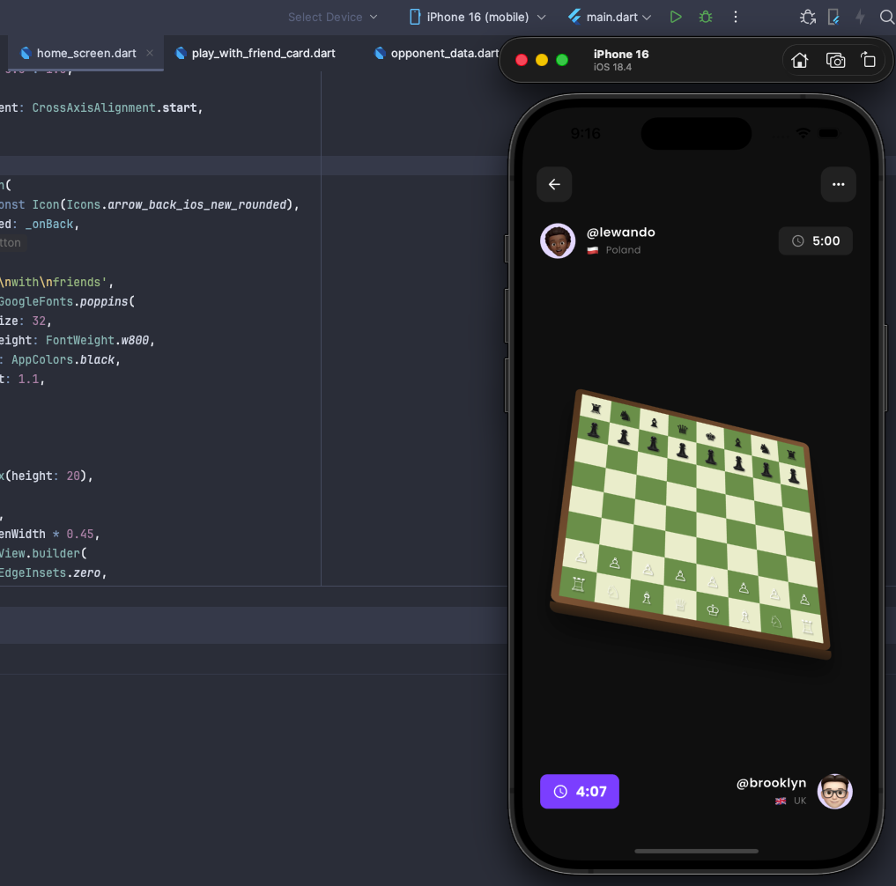Select @lewando's 5:00 clock chip
Image resolution: width=896 pixels, height=886 pixels.
tap(815, 240)
